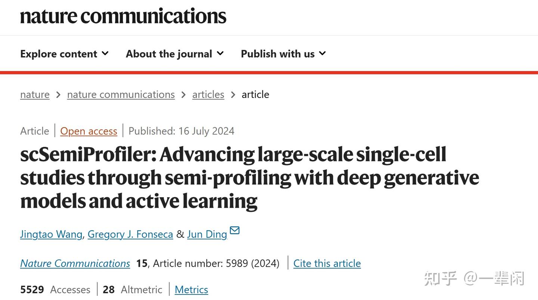
Task: Click the chevron next to About the journal
Action: 220,53
